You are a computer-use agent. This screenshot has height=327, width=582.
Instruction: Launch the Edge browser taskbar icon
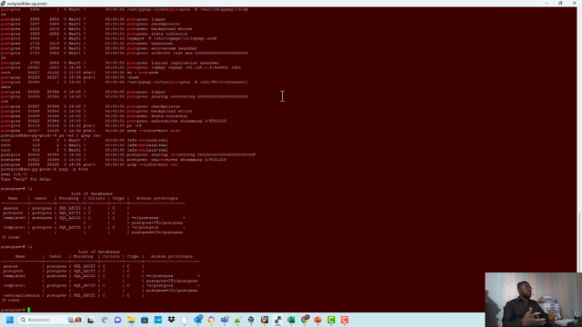coord(105,320)
